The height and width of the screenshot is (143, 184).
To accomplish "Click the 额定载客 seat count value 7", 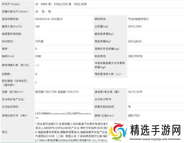I will coord(36,83).
